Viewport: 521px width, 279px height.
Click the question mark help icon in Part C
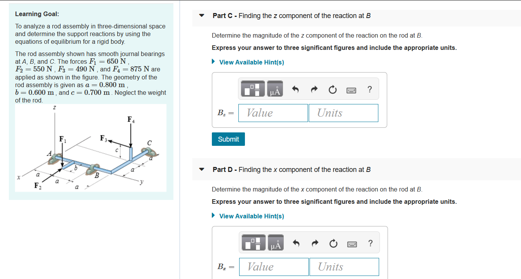[369, 89]
